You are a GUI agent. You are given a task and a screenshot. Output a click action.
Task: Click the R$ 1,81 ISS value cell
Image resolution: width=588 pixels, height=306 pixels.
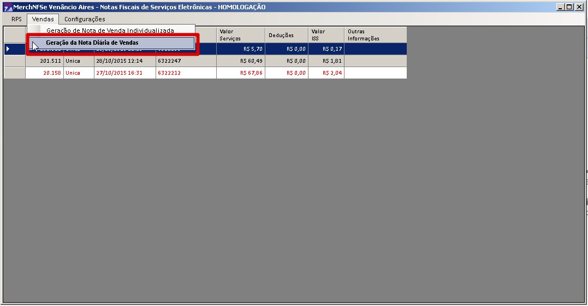(x=326, y=61)
